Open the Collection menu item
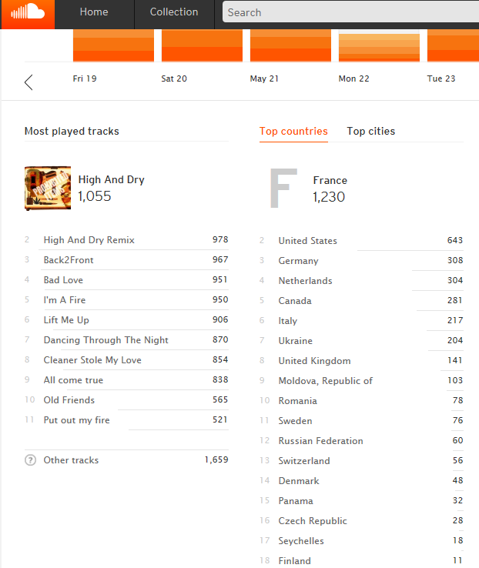479x568 pixels. tap(173, 12)
